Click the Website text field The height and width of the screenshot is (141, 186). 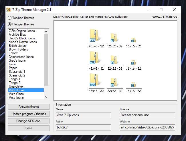(147, 127)
